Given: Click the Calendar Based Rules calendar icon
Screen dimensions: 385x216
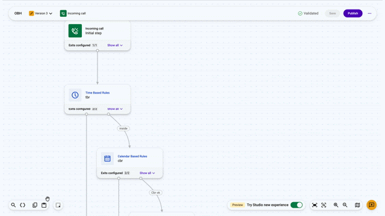Looking at the screenshot, I should 107,158.
